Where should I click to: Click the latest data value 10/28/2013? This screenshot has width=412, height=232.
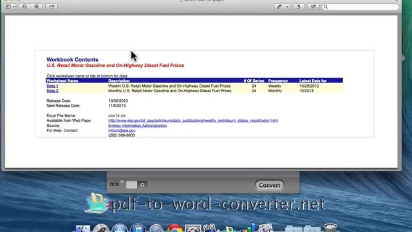tap(309, 86)
